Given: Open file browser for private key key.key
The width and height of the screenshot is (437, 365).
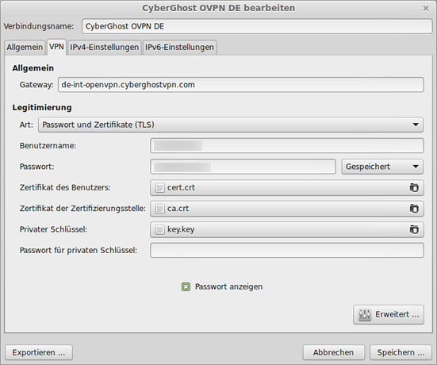Looking at the screenshot, I should click(x=414, y=229).
